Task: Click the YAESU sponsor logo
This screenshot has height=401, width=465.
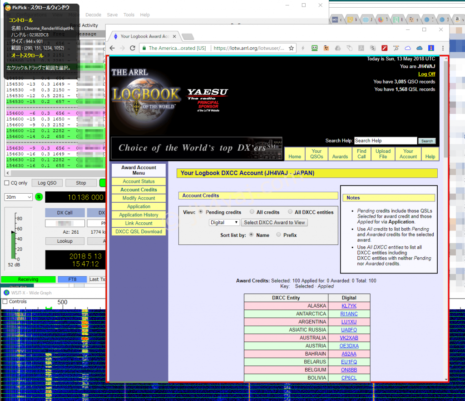Action: tap(208, 100)
